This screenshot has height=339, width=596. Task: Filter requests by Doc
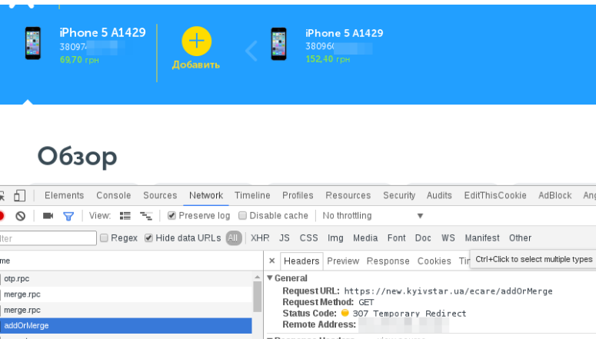(x=423, y=238)
